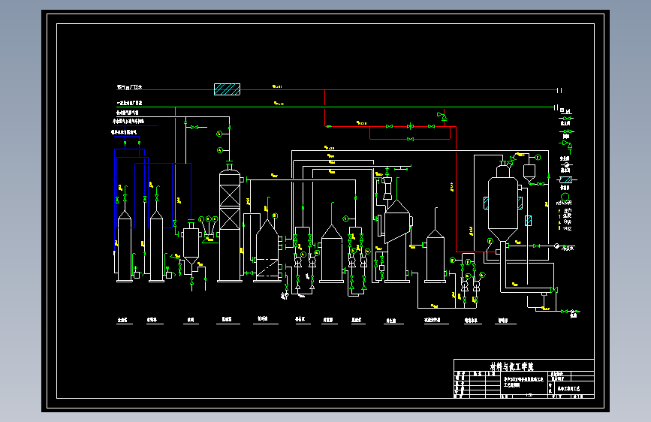651x422 pixels.
Task: Select the green circle symbol in the legend
Action: coord(565,197)
